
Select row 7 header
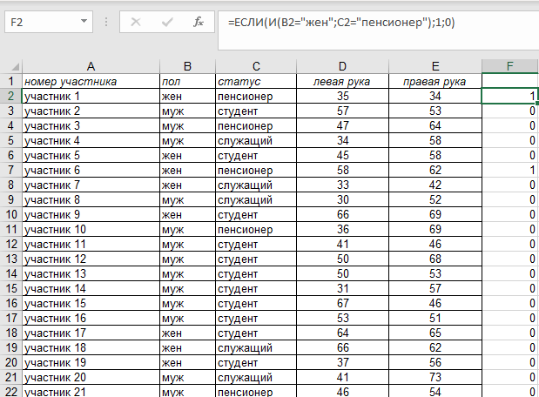click(10, 170)
